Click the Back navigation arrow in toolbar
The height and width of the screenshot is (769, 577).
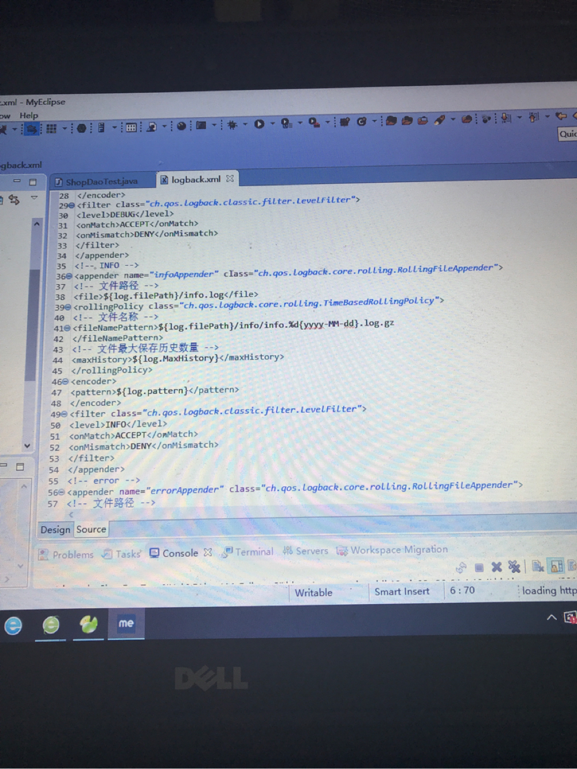(x=560, y=116)
